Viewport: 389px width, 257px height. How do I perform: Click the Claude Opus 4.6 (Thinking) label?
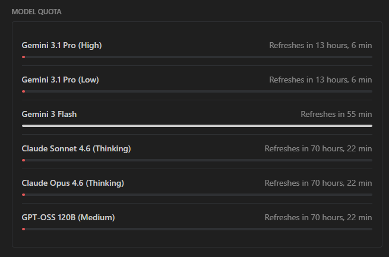pos(72,183)
